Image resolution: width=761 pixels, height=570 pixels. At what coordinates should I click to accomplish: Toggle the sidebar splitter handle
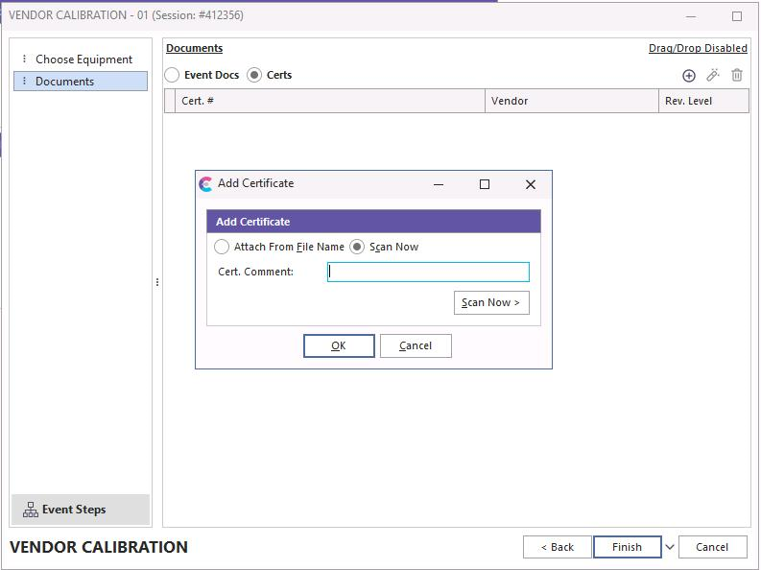tap(157, 282)
